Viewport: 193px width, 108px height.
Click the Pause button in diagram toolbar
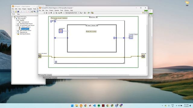51,13
